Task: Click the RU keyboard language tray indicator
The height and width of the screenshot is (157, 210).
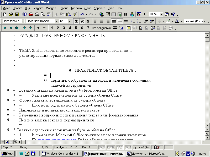Action: 188,154
